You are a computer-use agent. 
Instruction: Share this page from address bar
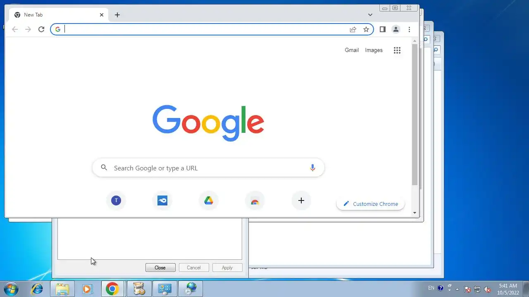(x=353, y=29)
